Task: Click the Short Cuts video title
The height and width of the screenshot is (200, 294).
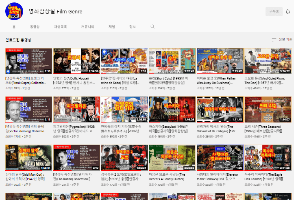Action: [168, 81]
